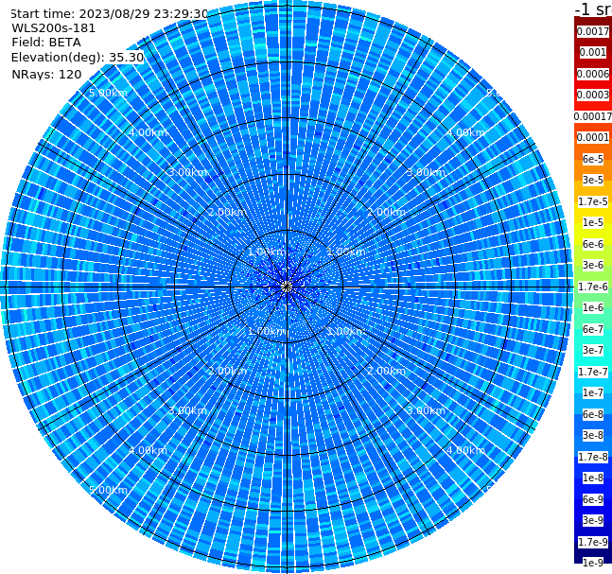The height and width of the screenshot is (574, 612).
Task: Select the WLS200s-181 instrument label
Action: (54, 28)
